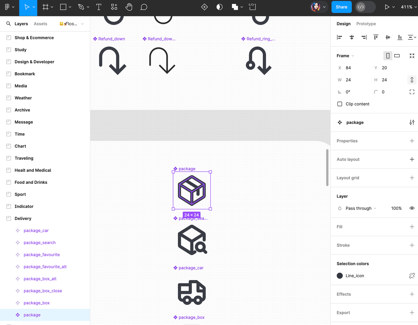Open the Figma main menu
The height and width of the screenshot is (325, 418).
click(x=7, y=7)
